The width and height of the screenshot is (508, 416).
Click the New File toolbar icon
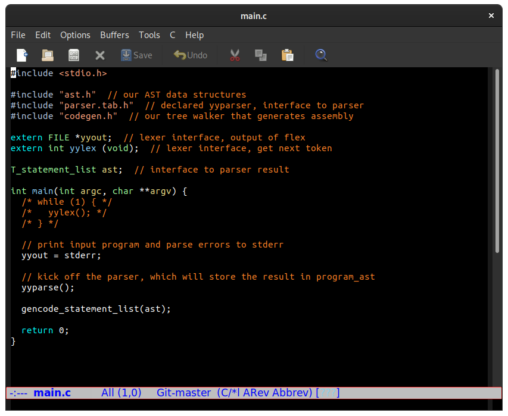(x=22, y=55)
